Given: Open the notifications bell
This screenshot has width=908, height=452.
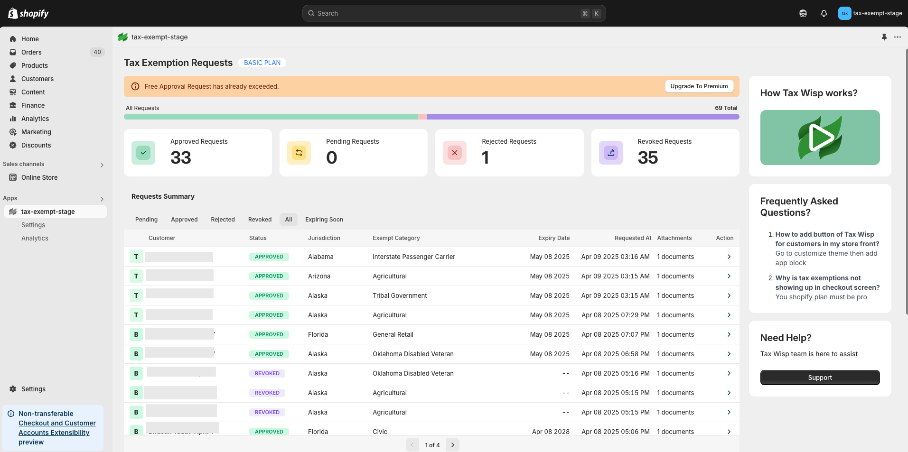Looking at the screenshot, I should tap(824, 13).
